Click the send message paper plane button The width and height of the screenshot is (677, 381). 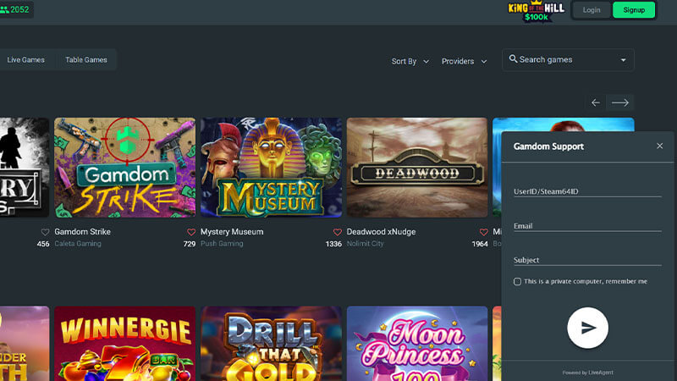587,328
